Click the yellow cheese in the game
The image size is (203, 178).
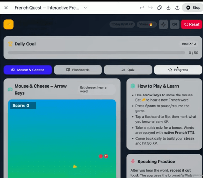coord(75,166)
